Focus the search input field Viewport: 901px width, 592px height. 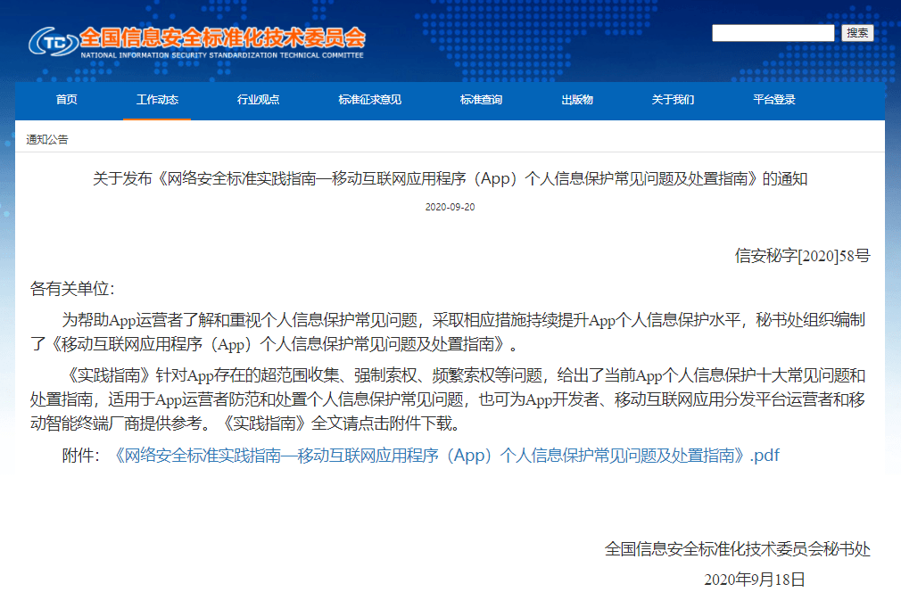(773, 33)
